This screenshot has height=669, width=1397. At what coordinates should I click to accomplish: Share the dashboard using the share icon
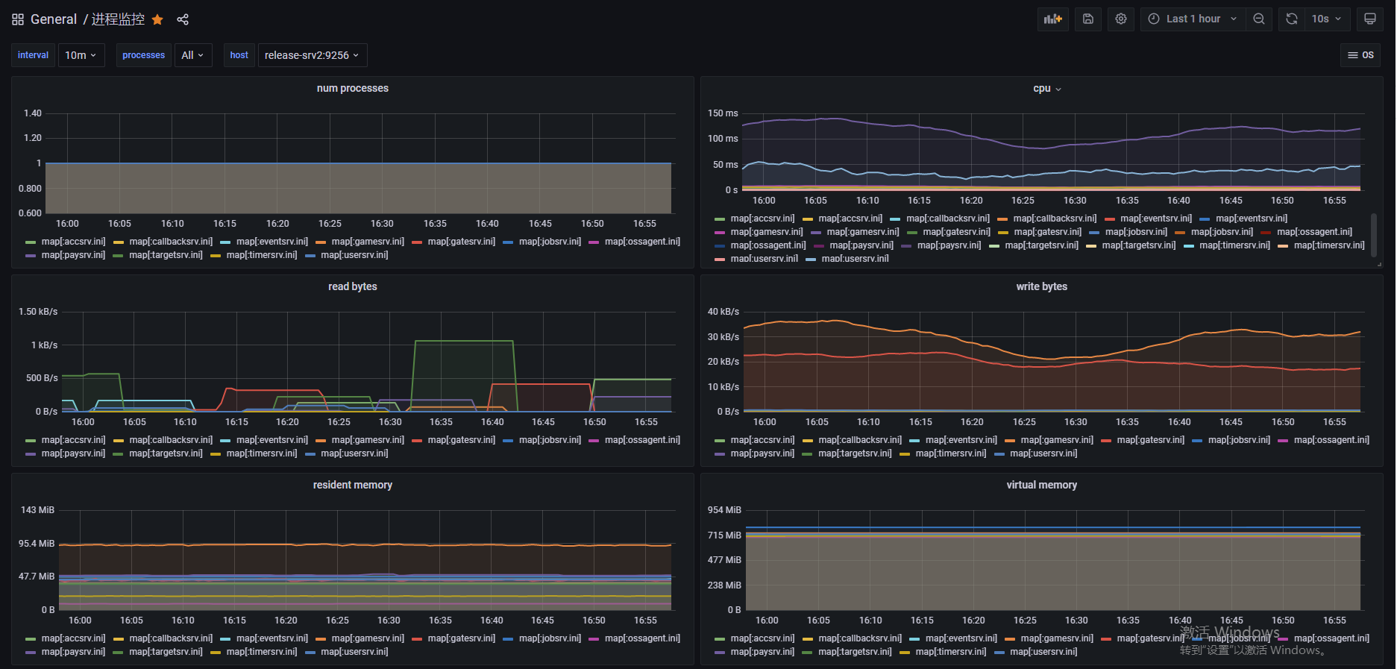coord(183,19)
